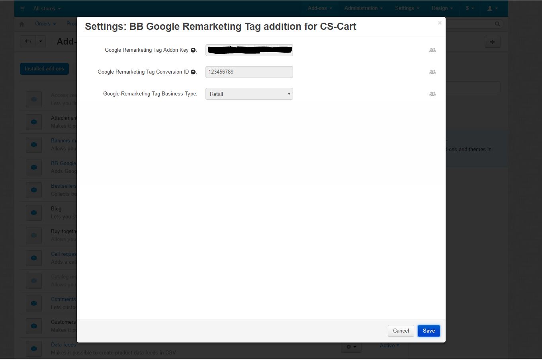Open the Add-ons top menu
This screenshot has height=360, width=542.
point(319,8)
